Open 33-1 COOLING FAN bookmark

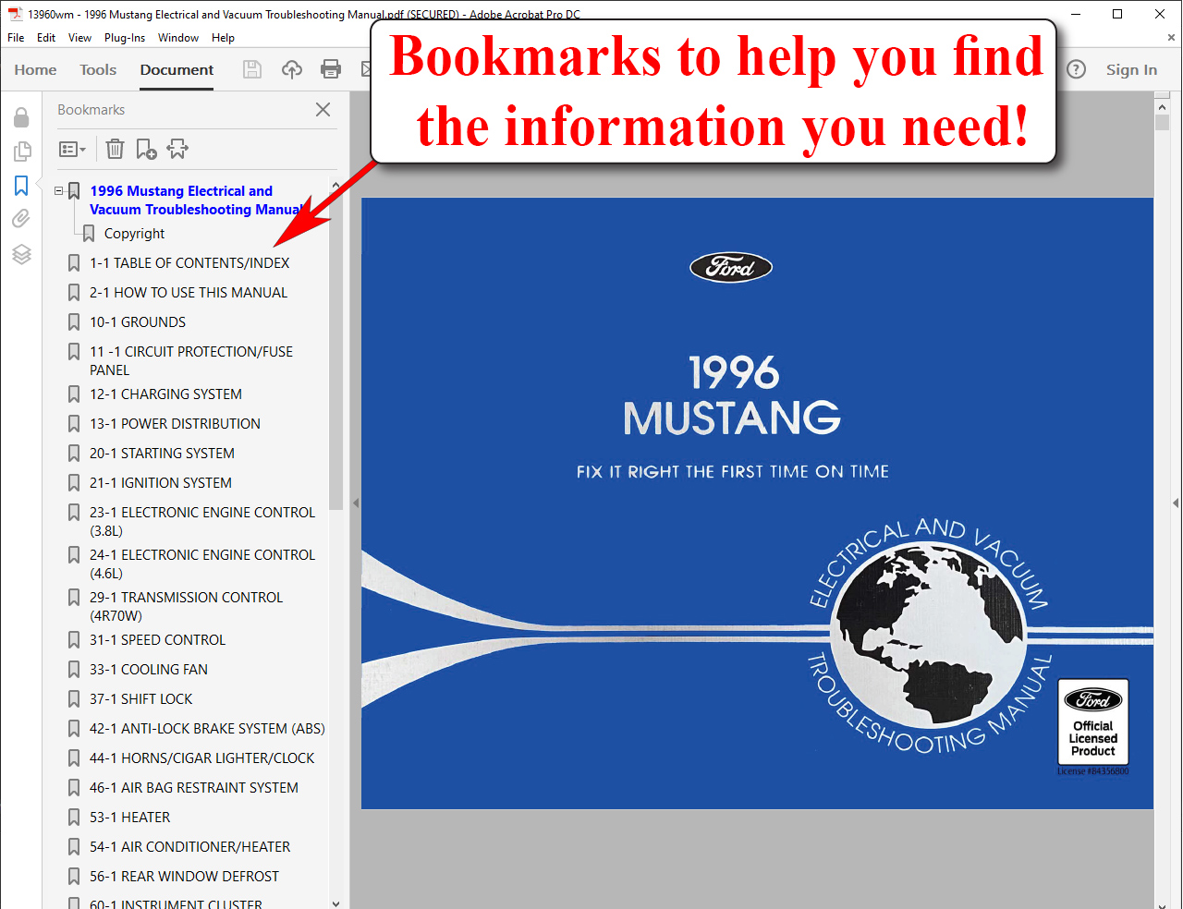pyautogui.click(x=149, y=670)
